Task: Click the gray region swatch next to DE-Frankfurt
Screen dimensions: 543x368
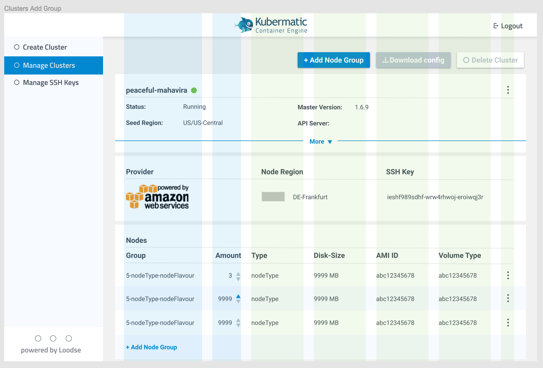Action: (x=273, y=197)
